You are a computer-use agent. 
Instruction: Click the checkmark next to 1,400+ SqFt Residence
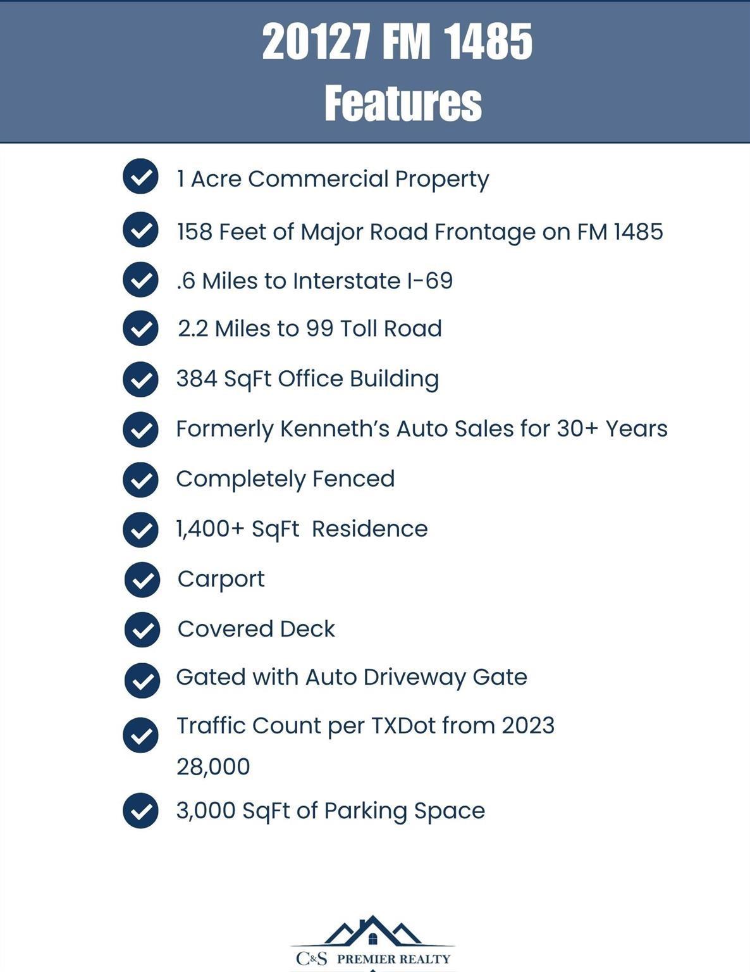pyautogui.click(x=140, y=530)
